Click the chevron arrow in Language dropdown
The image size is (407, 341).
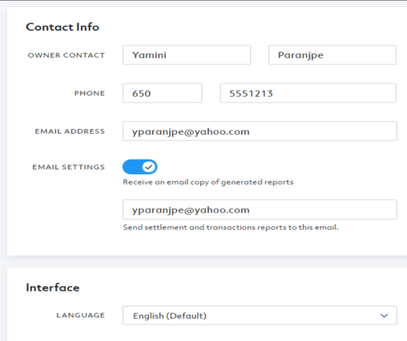coord(384,316)
